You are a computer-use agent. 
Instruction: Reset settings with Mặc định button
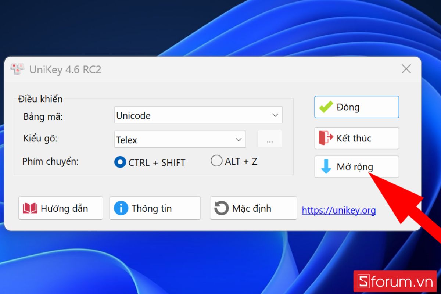click(x=253, y=208)
